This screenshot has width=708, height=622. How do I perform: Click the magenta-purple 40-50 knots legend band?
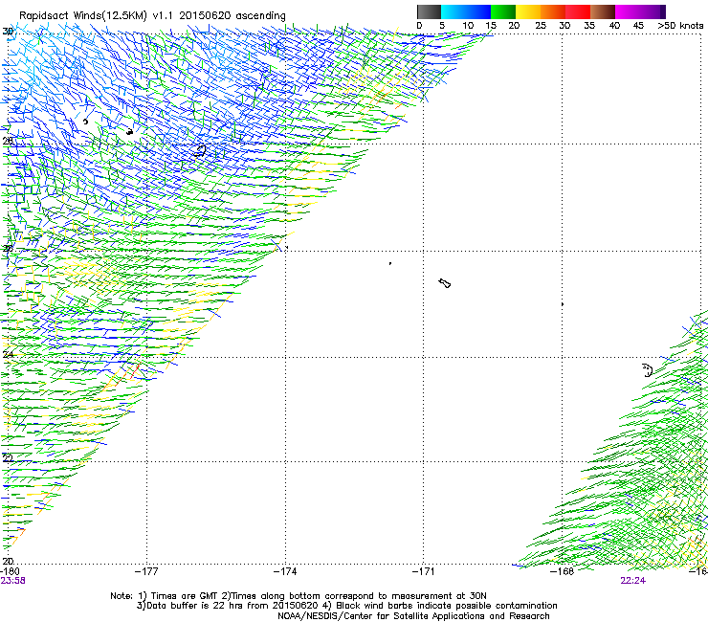click(x=640, y=11)
